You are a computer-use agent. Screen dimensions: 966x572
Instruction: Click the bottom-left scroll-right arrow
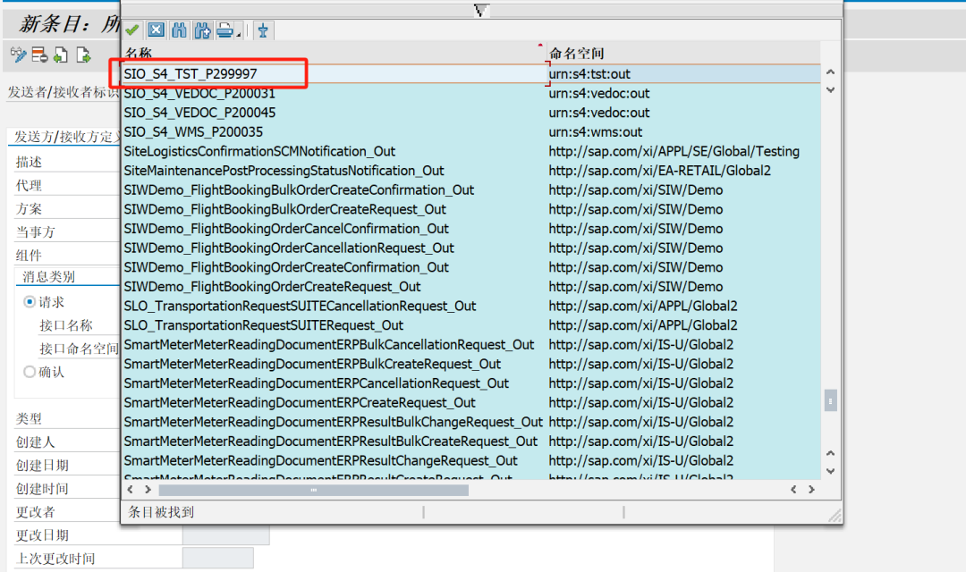148,490
